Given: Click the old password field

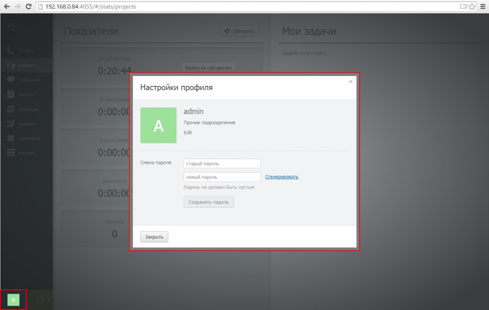Looking at the screenshot, I should 222,163.
